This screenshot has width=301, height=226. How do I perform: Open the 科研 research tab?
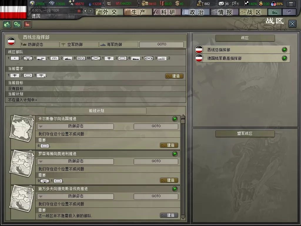point(167,12)
